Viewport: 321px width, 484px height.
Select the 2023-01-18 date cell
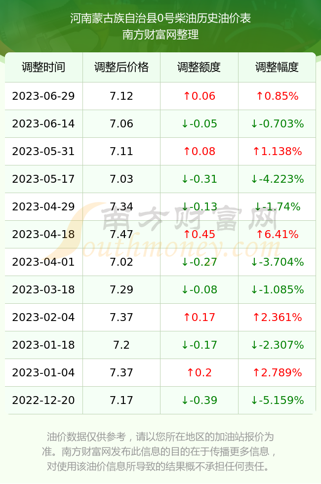pyautogui.click(x=43, y=345)
